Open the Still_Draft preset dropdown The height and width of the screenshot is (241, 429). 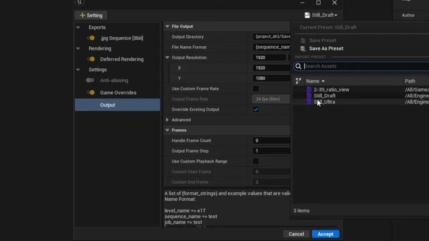321,15
